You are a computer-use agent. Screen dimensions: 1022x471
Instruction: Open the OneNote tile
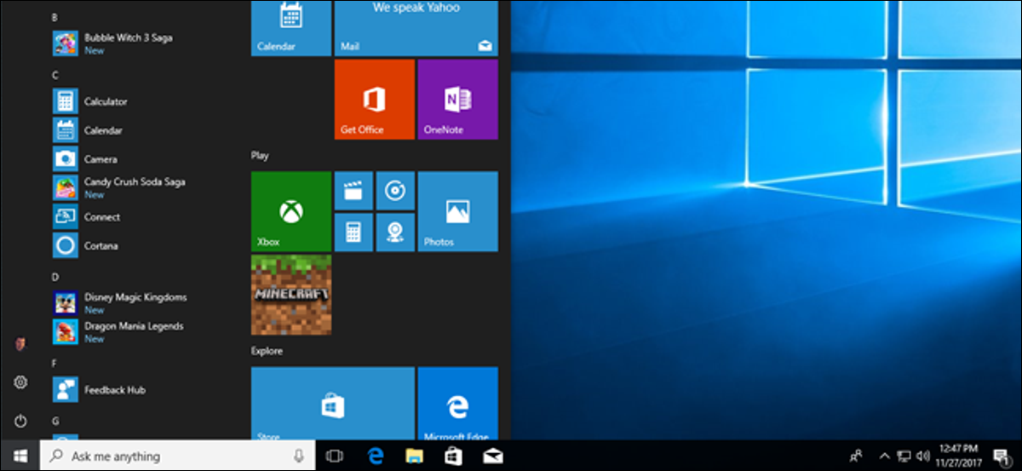458,100
